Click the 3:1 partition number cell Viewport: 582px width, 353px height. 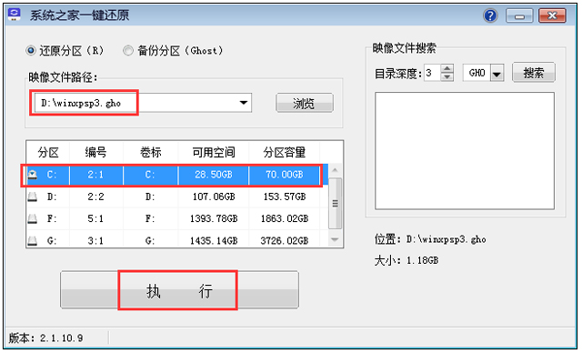click(x=95, y=240)
